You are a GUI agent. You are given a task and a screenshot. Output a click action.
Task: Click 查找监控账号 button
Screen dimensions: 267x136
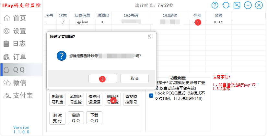(x=131, y=99)
